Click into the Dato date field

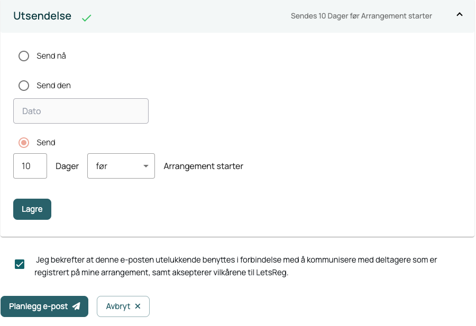[81, 111]
